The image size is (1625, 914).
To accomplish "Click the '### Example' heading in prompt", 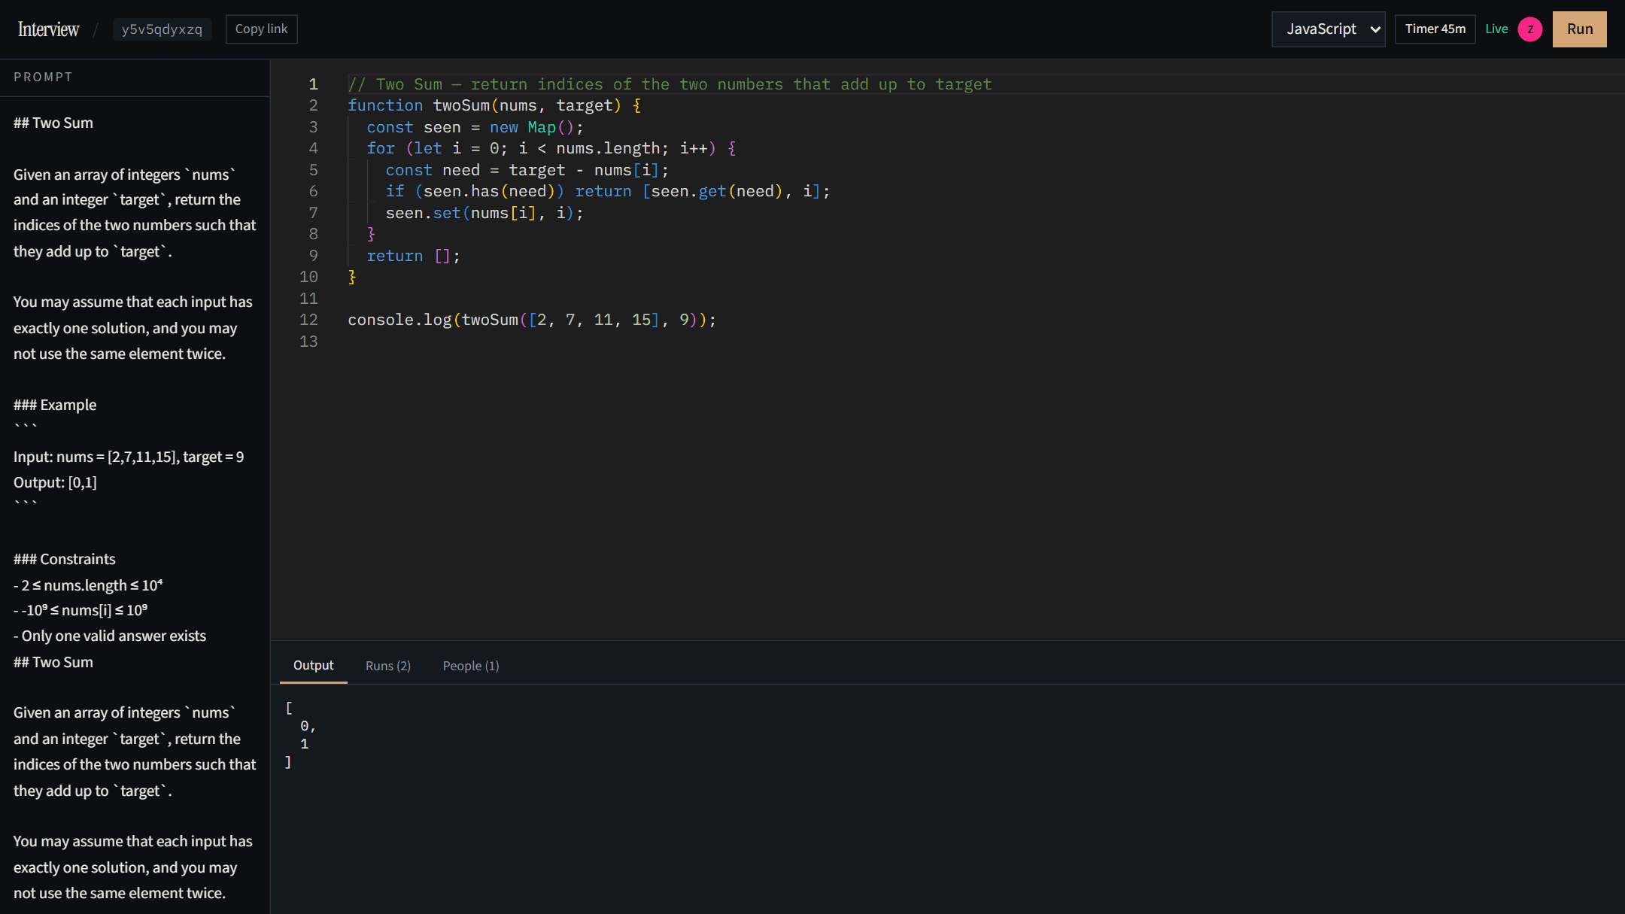I will [55, 405].
